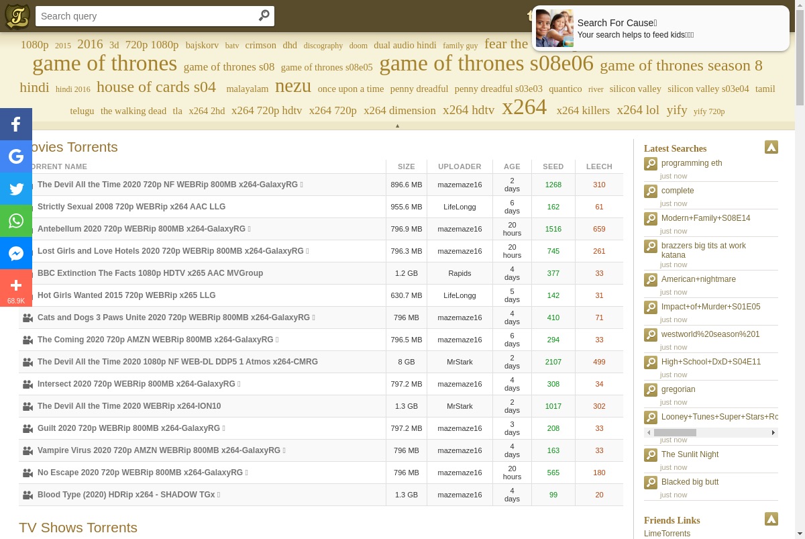Click search icon next to 'Impact+of+Murder+S01E05'

tap(651, 307)
